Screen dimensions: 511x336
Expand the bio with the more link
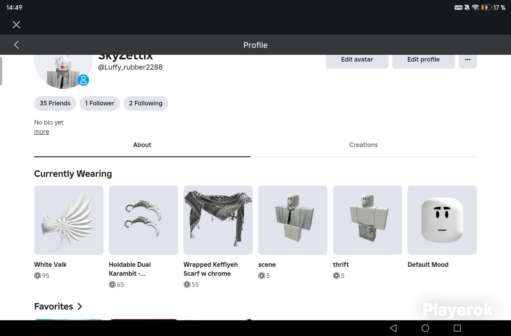pos(42,132)
